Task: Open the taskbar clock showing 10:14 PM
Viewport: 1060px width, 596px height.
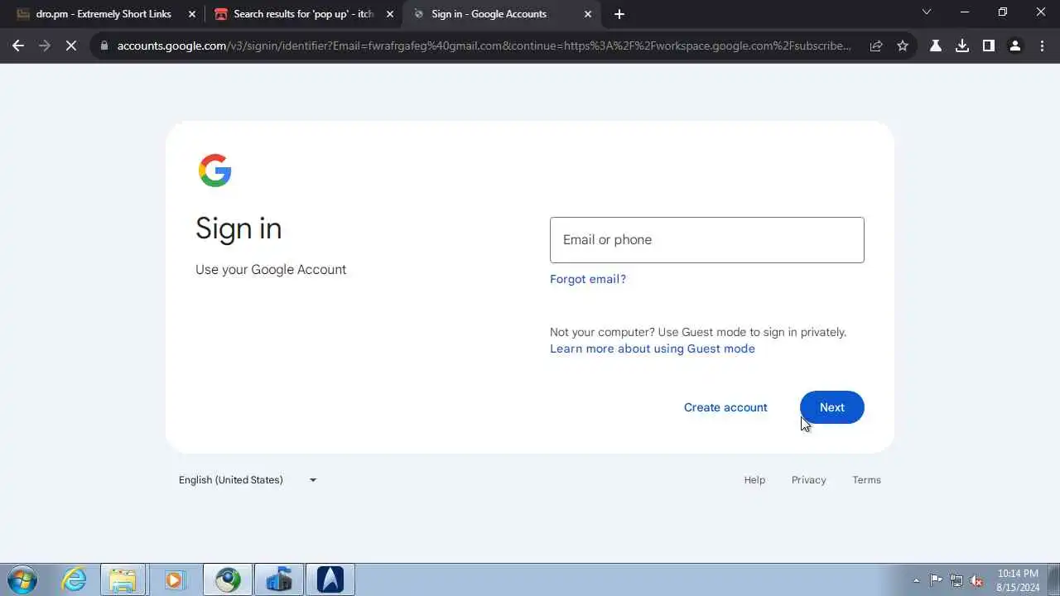Action: pyautogui.click(x=1018, y=579)
